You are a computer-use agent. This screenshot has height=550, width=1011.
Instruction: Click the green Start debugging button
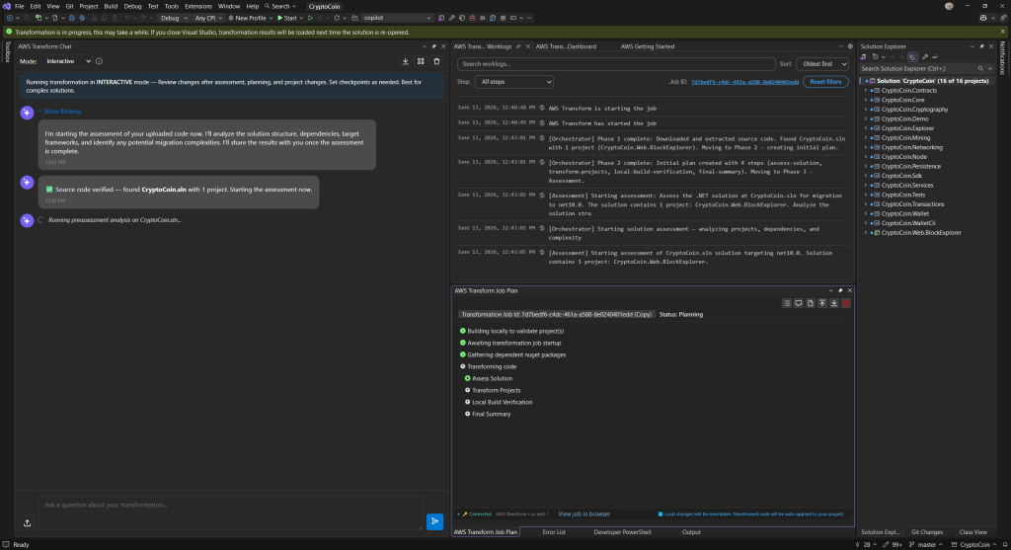click(x=287, y=18)
